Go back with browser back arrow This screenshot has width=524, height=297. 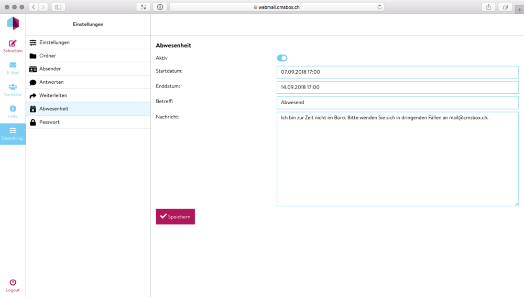34,7
